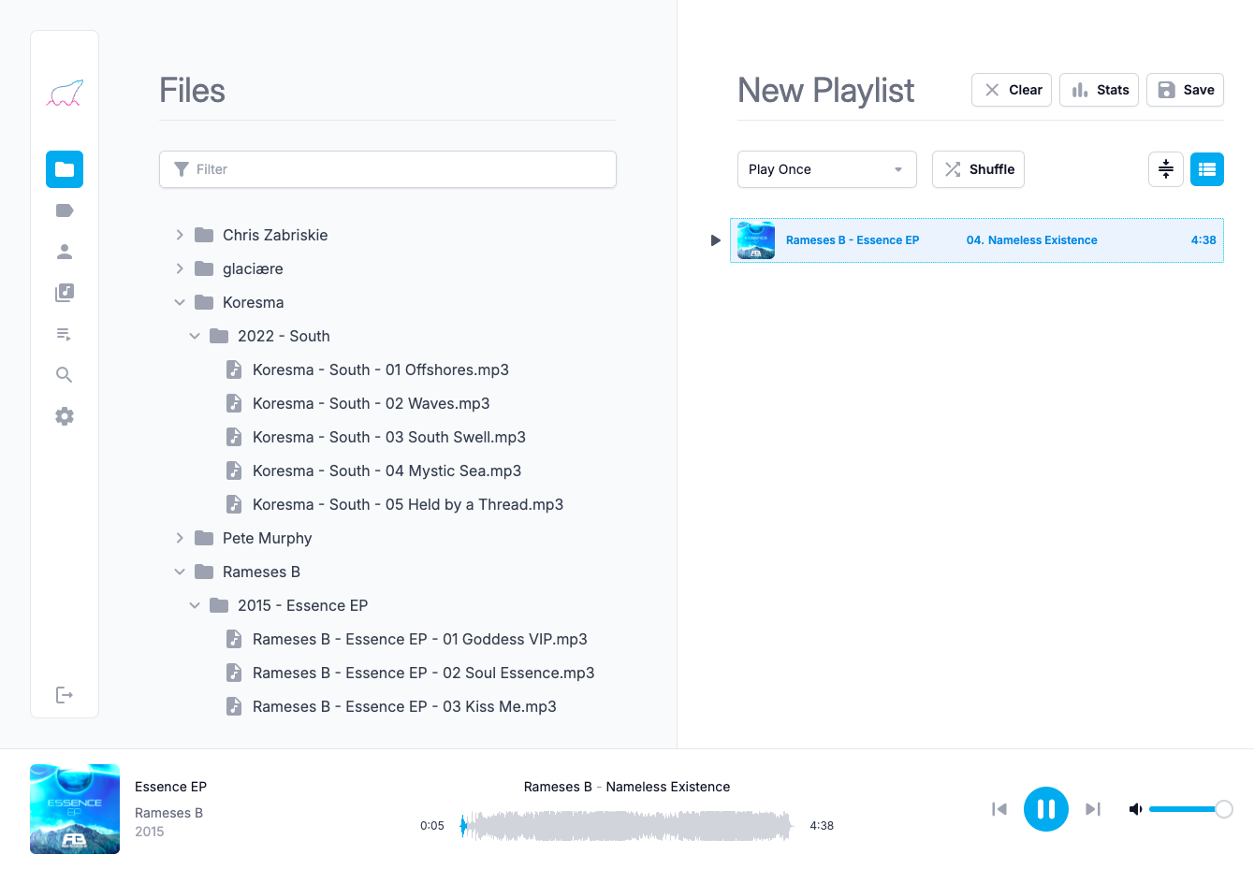Click the logout icon in sidebar

[x=65, y=695]
